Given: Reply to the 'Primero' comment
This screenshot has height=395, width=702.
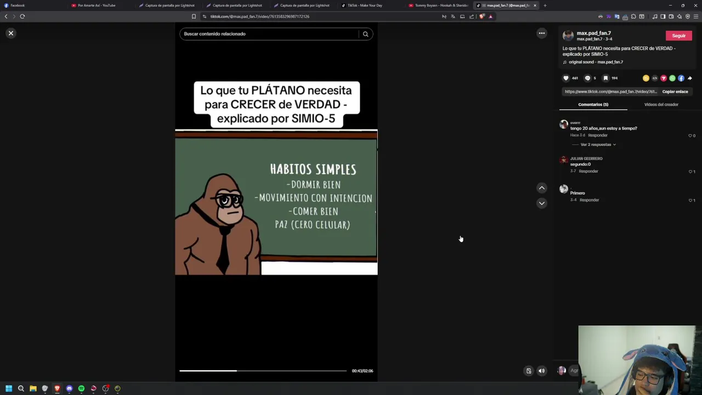Looking at the screenshot, I should point(589,200).
